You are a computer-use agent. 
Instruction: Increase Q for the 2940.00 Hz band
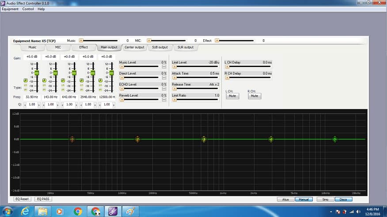coord(95,105)
